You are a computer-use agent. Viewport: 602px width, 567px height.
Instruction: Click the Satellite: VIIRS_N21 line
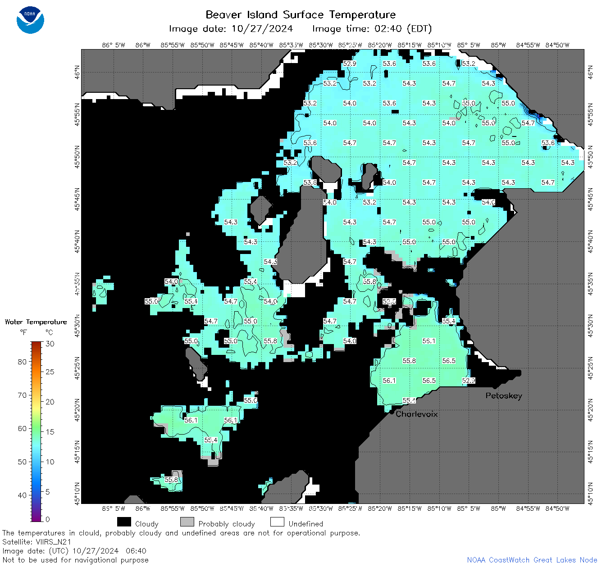[x=37, y=542]
